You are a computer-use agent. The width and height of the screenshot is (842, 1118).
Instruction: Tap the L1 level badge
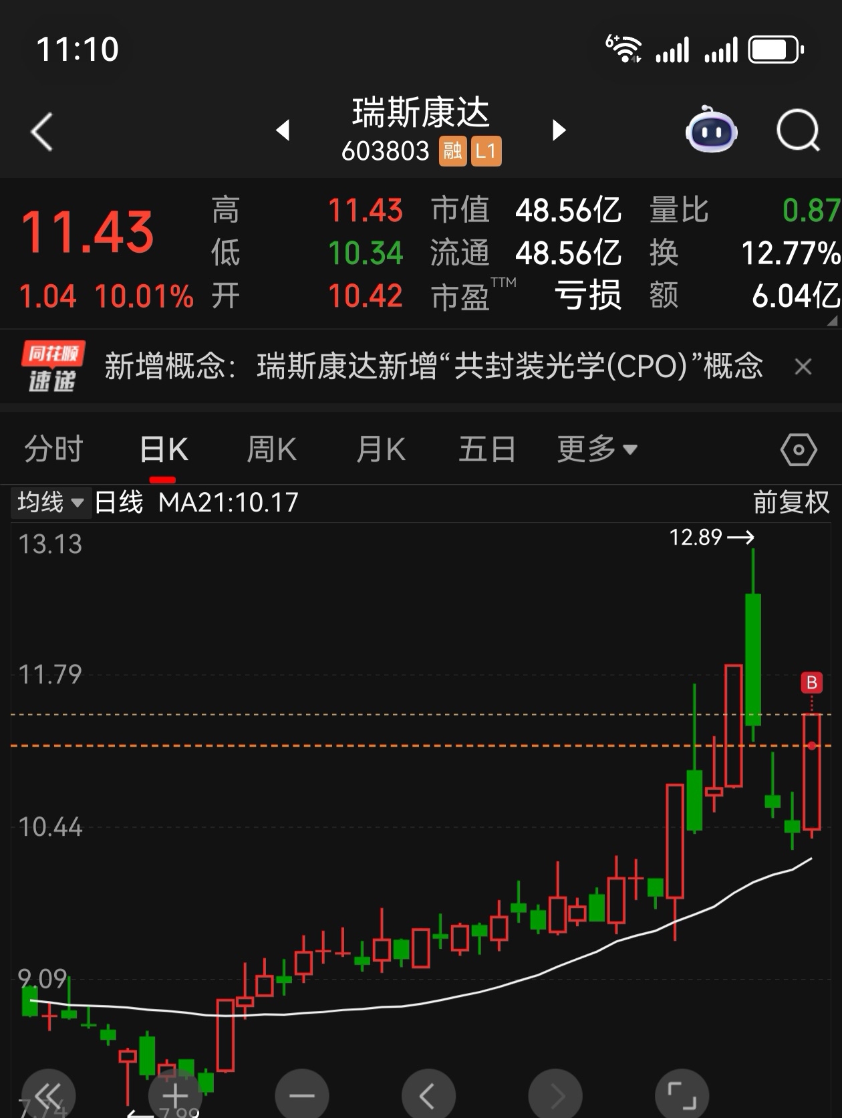(486, 151)
